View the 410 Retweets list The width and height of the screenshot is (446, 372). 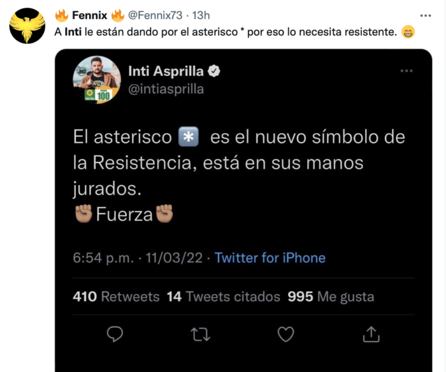click(116, 297)
